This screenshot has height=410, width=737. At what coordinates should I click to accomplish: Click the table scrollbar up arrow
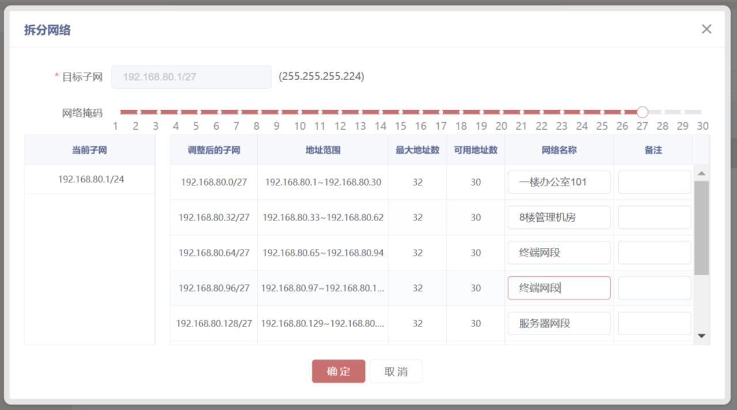[x=701, y=173]
